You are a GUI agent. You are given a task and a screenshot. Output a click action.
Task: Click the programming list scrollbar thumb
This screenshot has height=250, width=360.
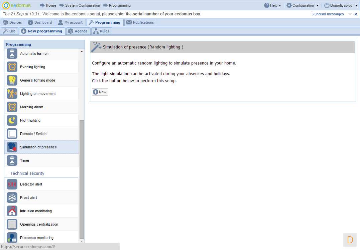pyautogui.click(x=82, y=179)
